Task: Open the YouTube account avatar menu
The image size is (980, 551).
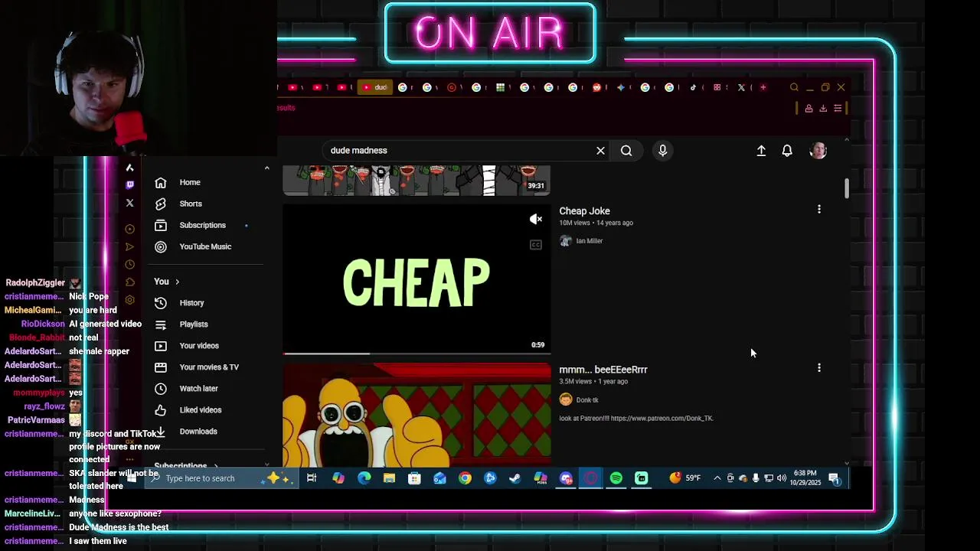Action: pyautogui.click(x=818, y=151)
